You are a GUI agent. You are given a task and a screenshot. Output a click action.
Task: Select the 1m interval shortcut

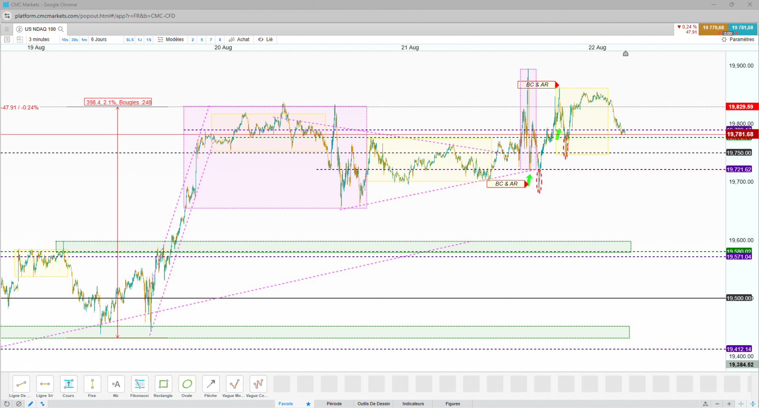[84, 40]
